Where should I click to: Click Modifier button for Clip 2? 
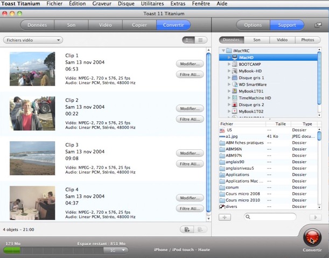[x=190, y=108]
